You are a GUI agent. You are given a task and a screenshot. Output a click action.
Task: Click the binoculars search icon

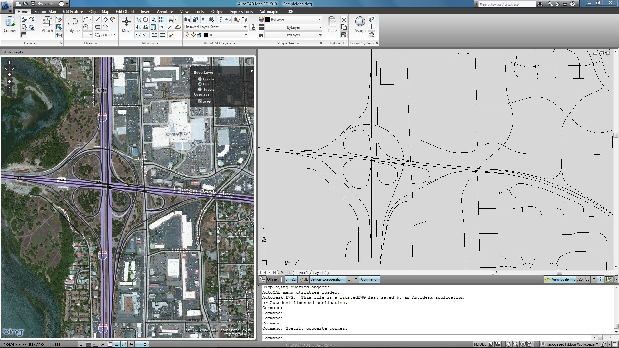point(540,4)
